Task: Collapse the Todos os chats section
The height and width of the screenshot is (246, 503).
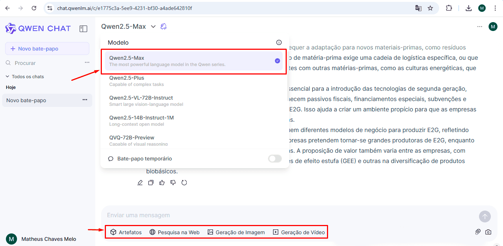Action: click(x=24, y=77)
